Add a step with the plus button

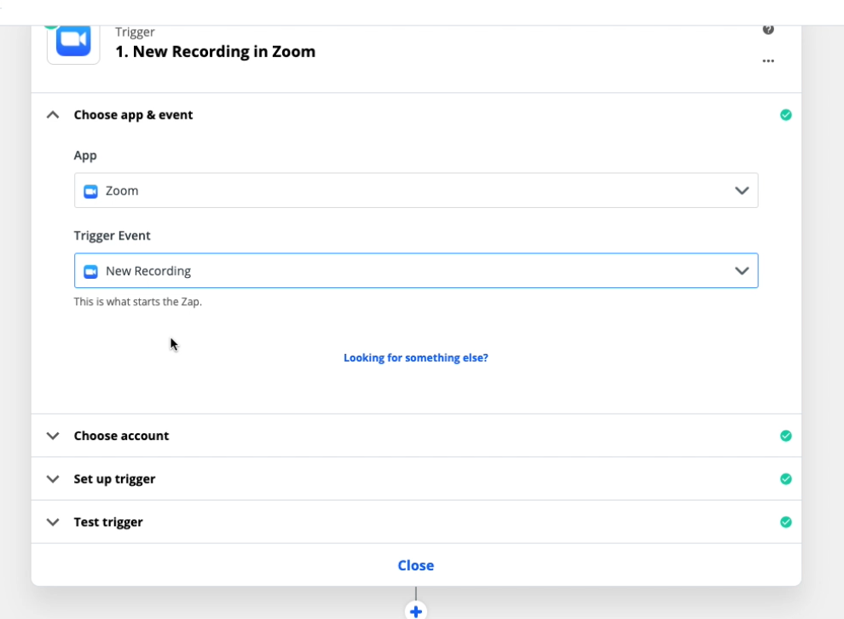(415, 611)
